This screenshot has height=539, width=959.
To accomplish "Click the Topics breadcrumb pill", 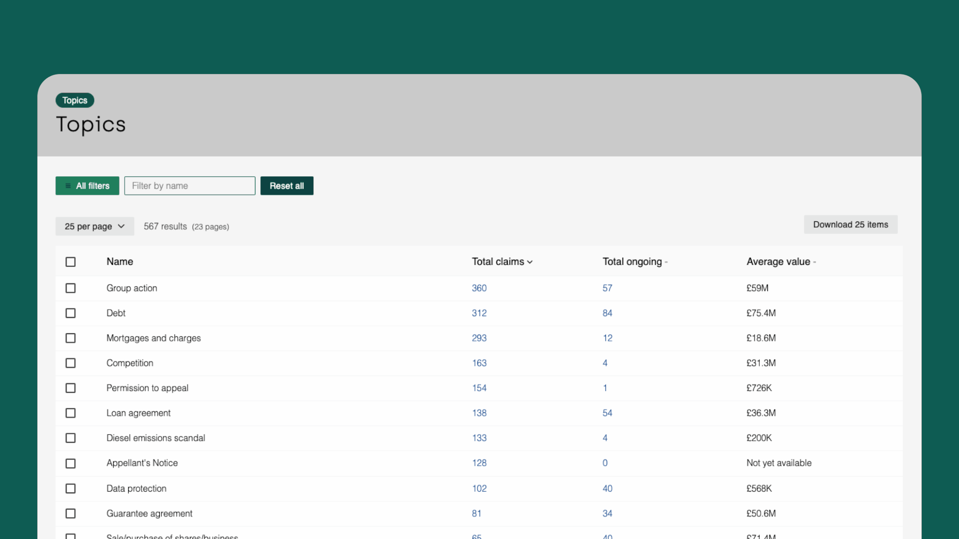I will [x=75, y=100].
